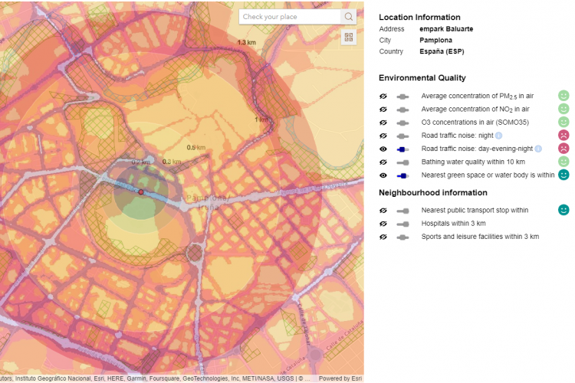Click the night noise sad face indicator
Screen dimensions: 575x383
(x=563, y=136)
